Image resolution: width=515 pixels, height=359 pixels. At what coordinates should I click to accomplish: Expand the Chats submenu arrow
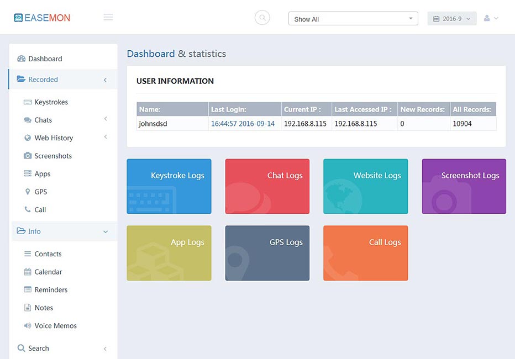pyautogui.click(x=105, y=119)
